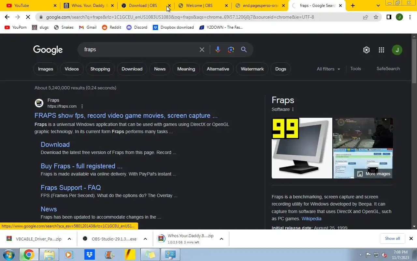Viewport: 417px width, 261px height.
Task: Open the Windows Start menu
Action: click(x=8, y=254)
